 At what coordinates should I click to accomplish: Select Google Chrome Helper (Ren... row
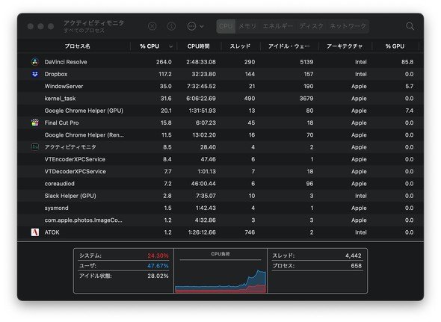tap(220, 135)
